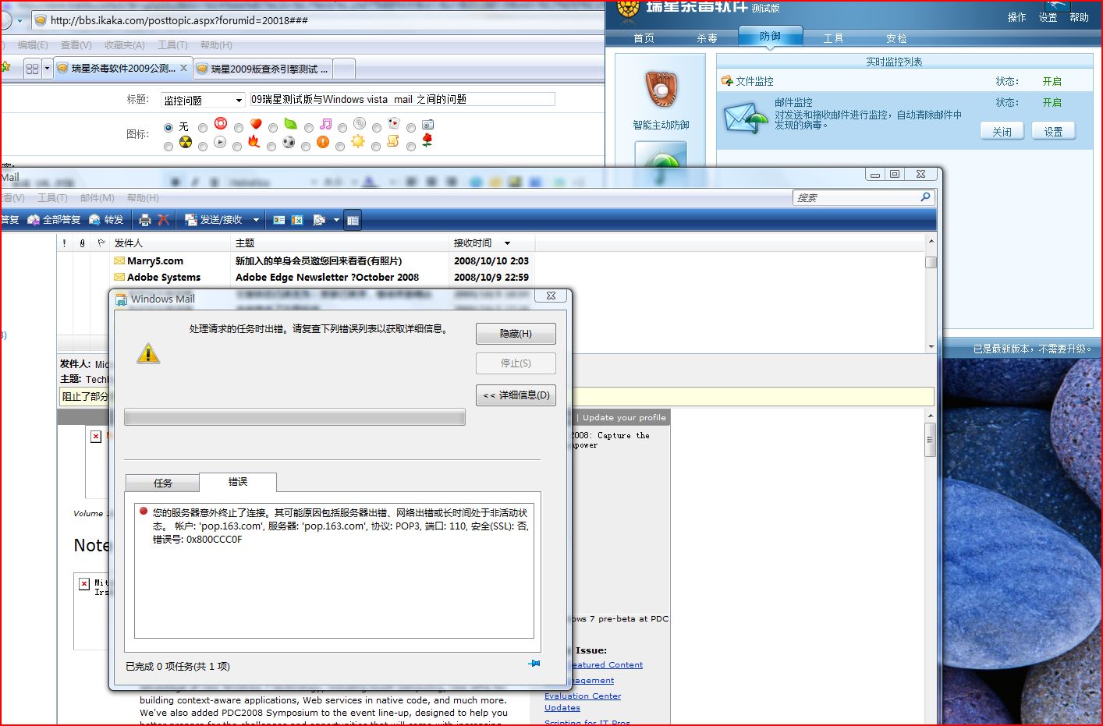1103x726 pixels.
Task: Open the browser navigation history dropdown arrow
Action: (x=20, y=20)
